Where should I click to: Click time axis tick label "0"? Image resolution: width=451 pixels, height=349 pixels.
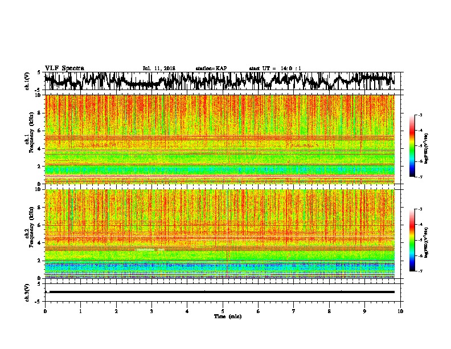pyautogui.click(x=45, y=311)
